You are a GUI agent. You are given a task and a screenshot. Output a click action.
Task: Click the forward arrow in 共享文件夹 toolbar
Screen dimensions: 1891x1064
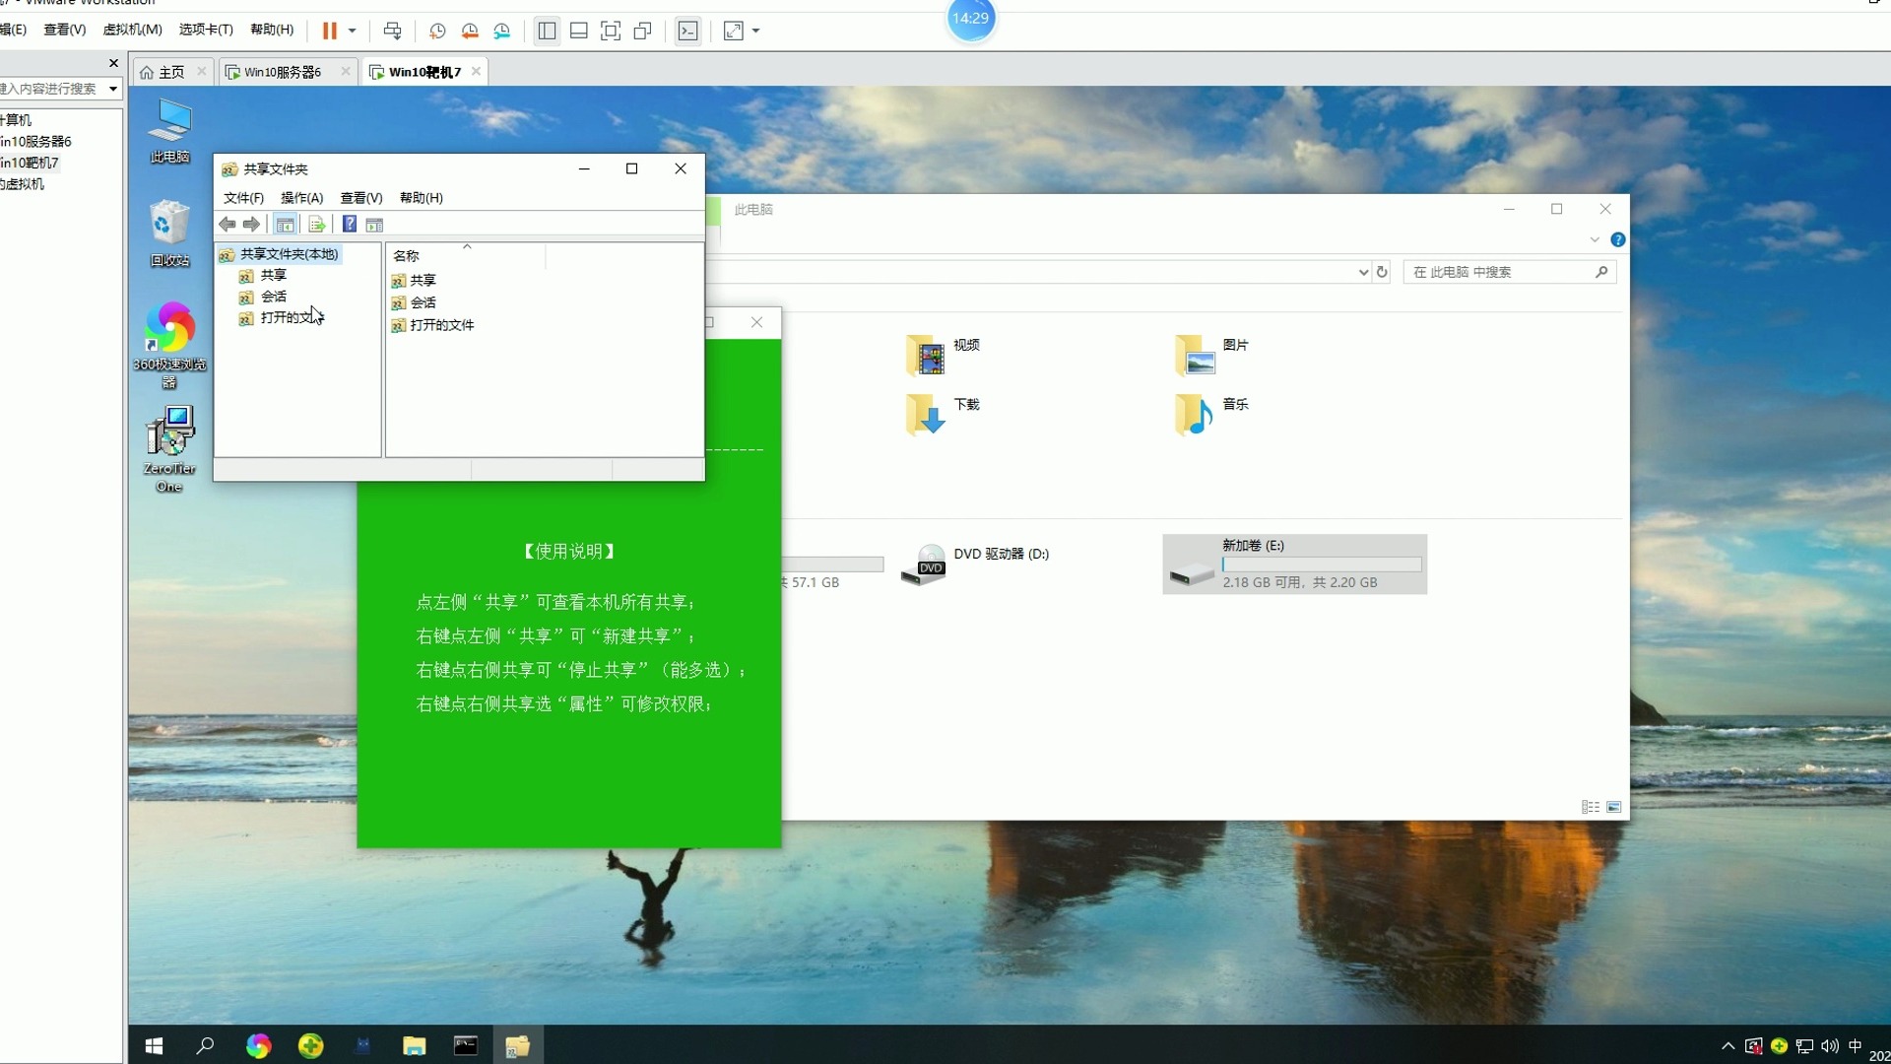tap(252, 225)
